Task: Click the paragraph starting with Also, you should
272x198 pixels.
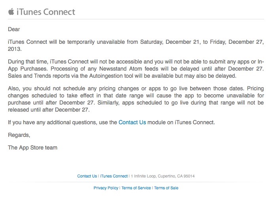Action: pos(136,99)
